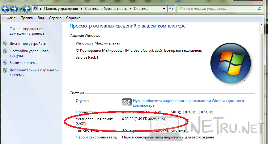Click scrollbar up arrow in content pane

coord(261,25)
